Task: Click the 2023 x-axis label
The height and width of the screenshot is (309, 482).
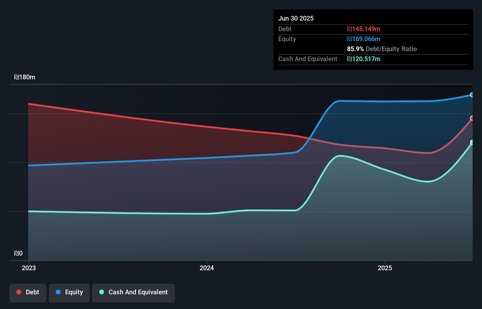Action: (x=29, y=268)
